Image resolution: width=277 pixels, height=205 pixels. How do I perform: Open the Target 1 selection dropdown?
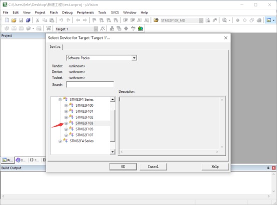(95, 29)
